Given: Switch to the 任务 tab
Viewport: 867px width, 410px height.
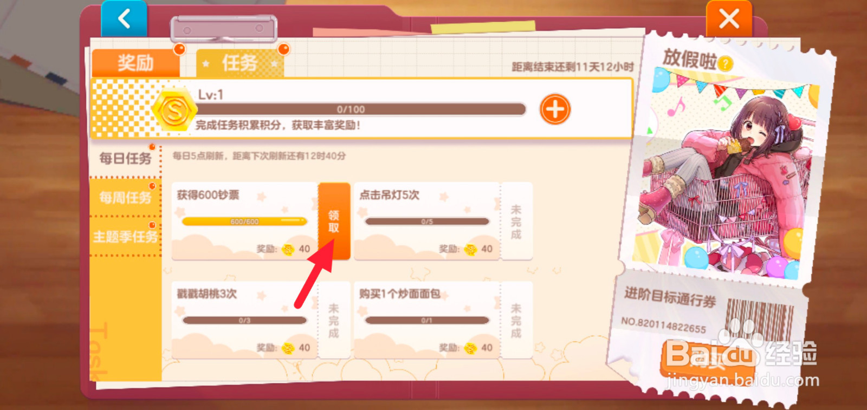Looking at the screenshot, I should (x=240, y=63).
